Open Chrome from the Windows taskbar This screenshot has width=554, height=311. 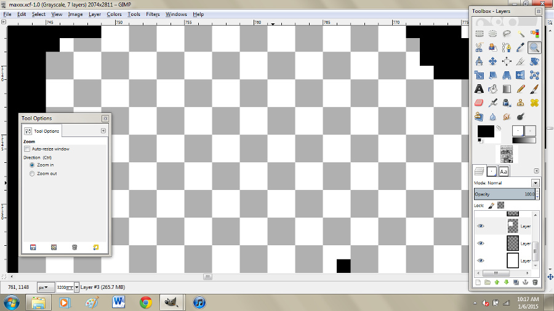145,302
